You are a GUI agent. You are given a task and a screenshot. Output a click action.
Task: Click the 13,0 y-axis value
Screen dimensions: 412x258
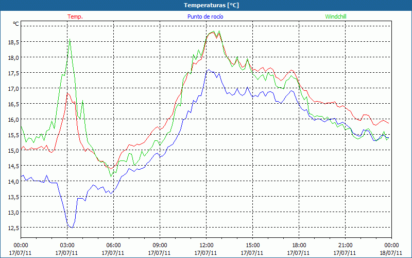(13, 213)
